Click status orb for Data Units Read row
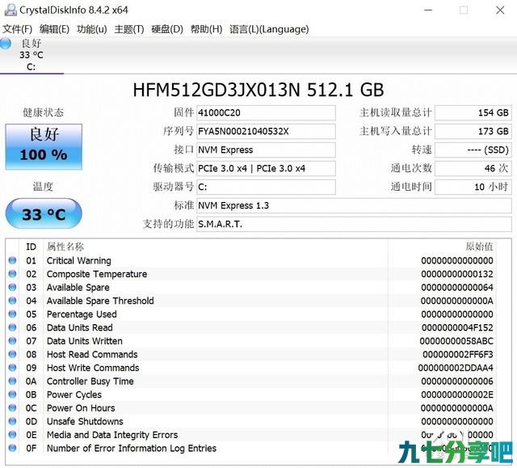Viewport: 517px width, 468px height. [x=13, y=327]
